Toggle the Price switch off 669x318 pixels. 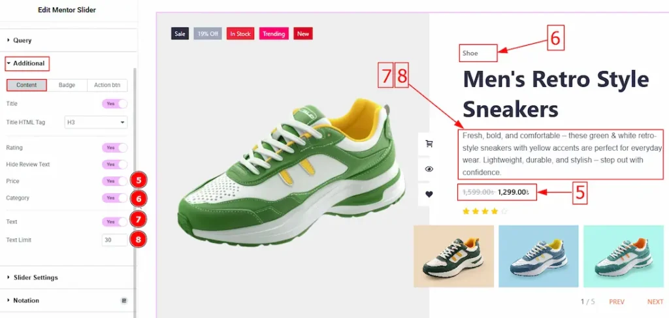click(114, 181)
